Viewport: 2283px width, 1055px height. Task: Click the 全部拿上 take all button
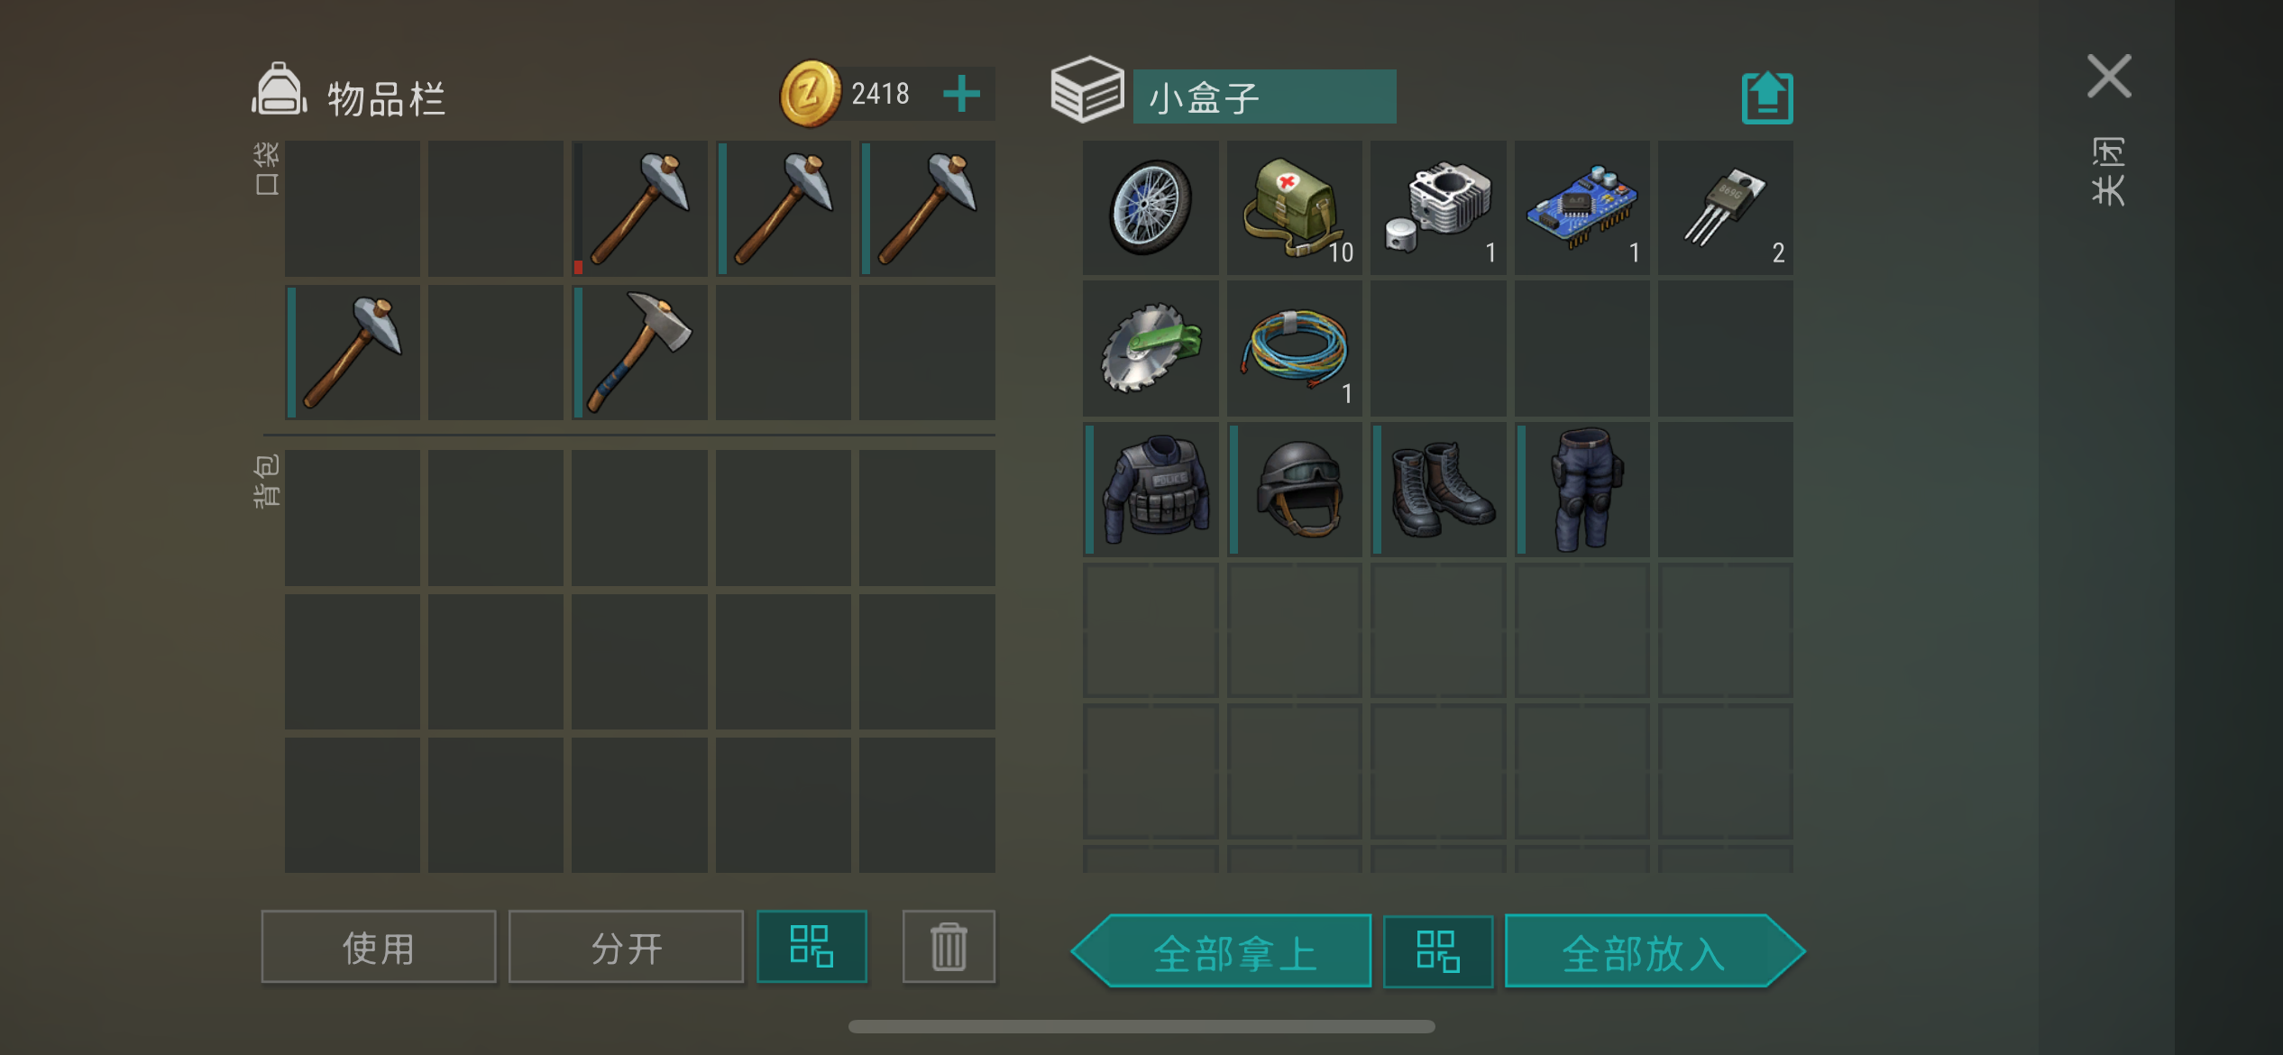[1223, 951]
